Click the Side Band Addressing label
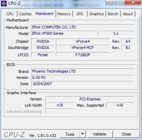Screen dimensions: 142x140 pos(24,111)
